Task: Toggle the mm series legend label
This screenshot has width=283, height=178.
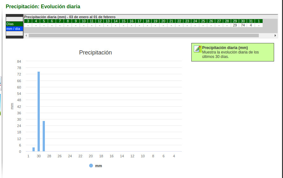Action: (98, 166)
